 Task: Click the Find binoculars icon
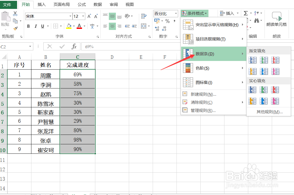point(257,20)
